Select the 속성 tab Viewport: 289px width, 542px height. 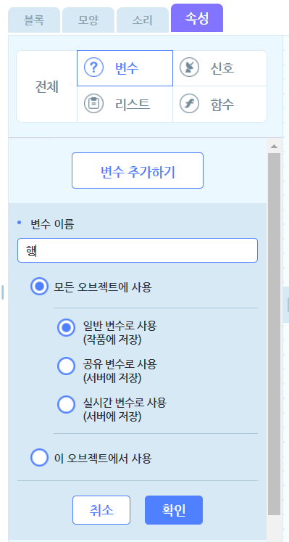(197, 18)
